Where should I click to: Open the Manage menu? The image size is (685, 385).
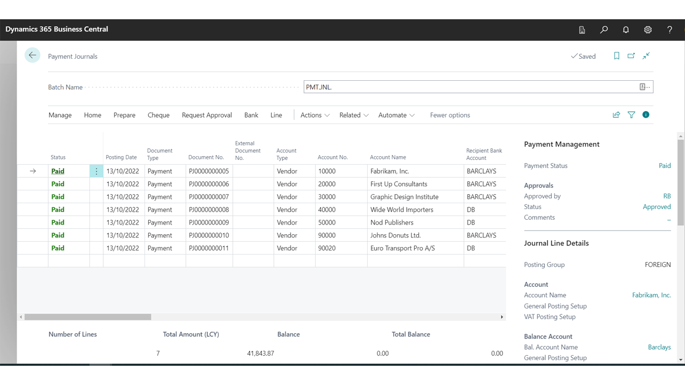coord(60,115)
